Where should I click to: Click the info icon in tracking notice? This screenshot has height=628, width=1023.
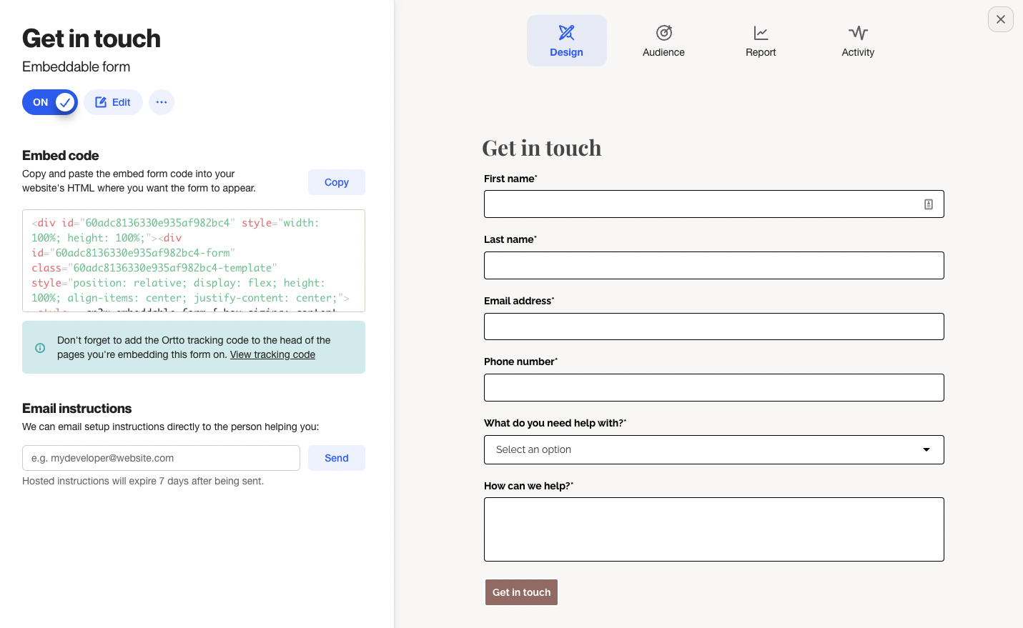(40, 348)
